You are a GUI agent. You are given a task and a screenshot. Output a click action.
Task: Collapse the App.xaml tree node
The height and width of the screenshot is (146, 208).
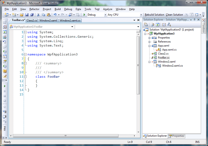(x=149, y=46)
